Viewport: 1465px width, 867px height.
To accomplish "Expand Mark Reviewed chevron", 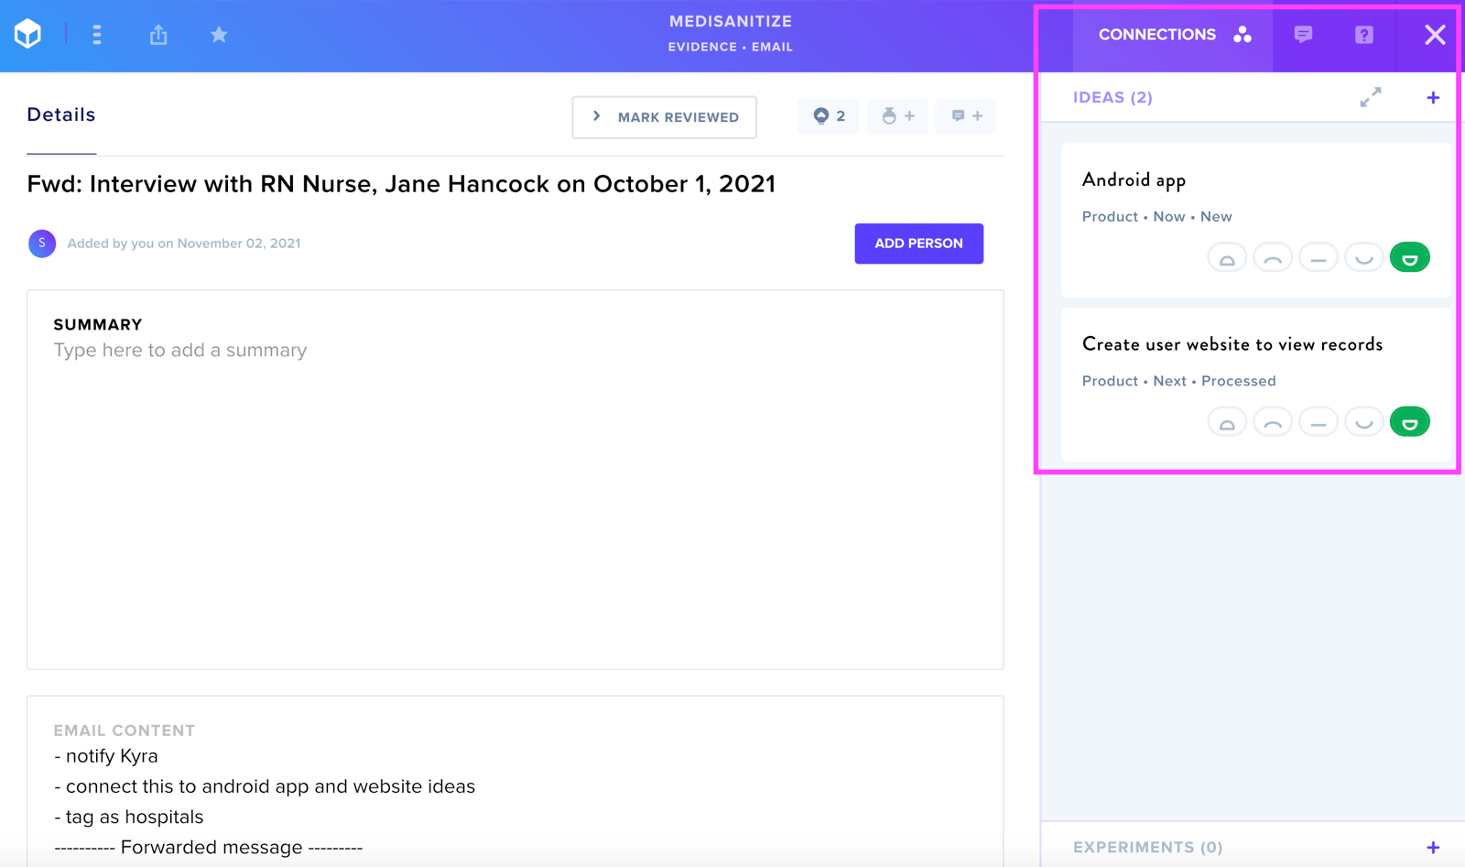I will [597, 116].
